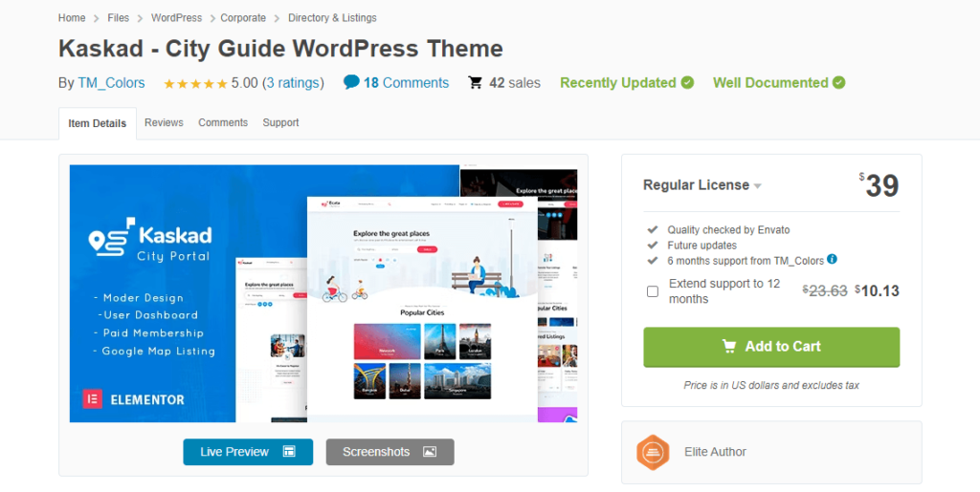This screenshot has width=980, height=492.
Task: Click the five-star rating icons
Action: coord(195,83)
